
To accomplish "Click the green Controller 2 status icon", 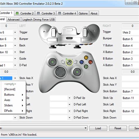I will 17,13.
